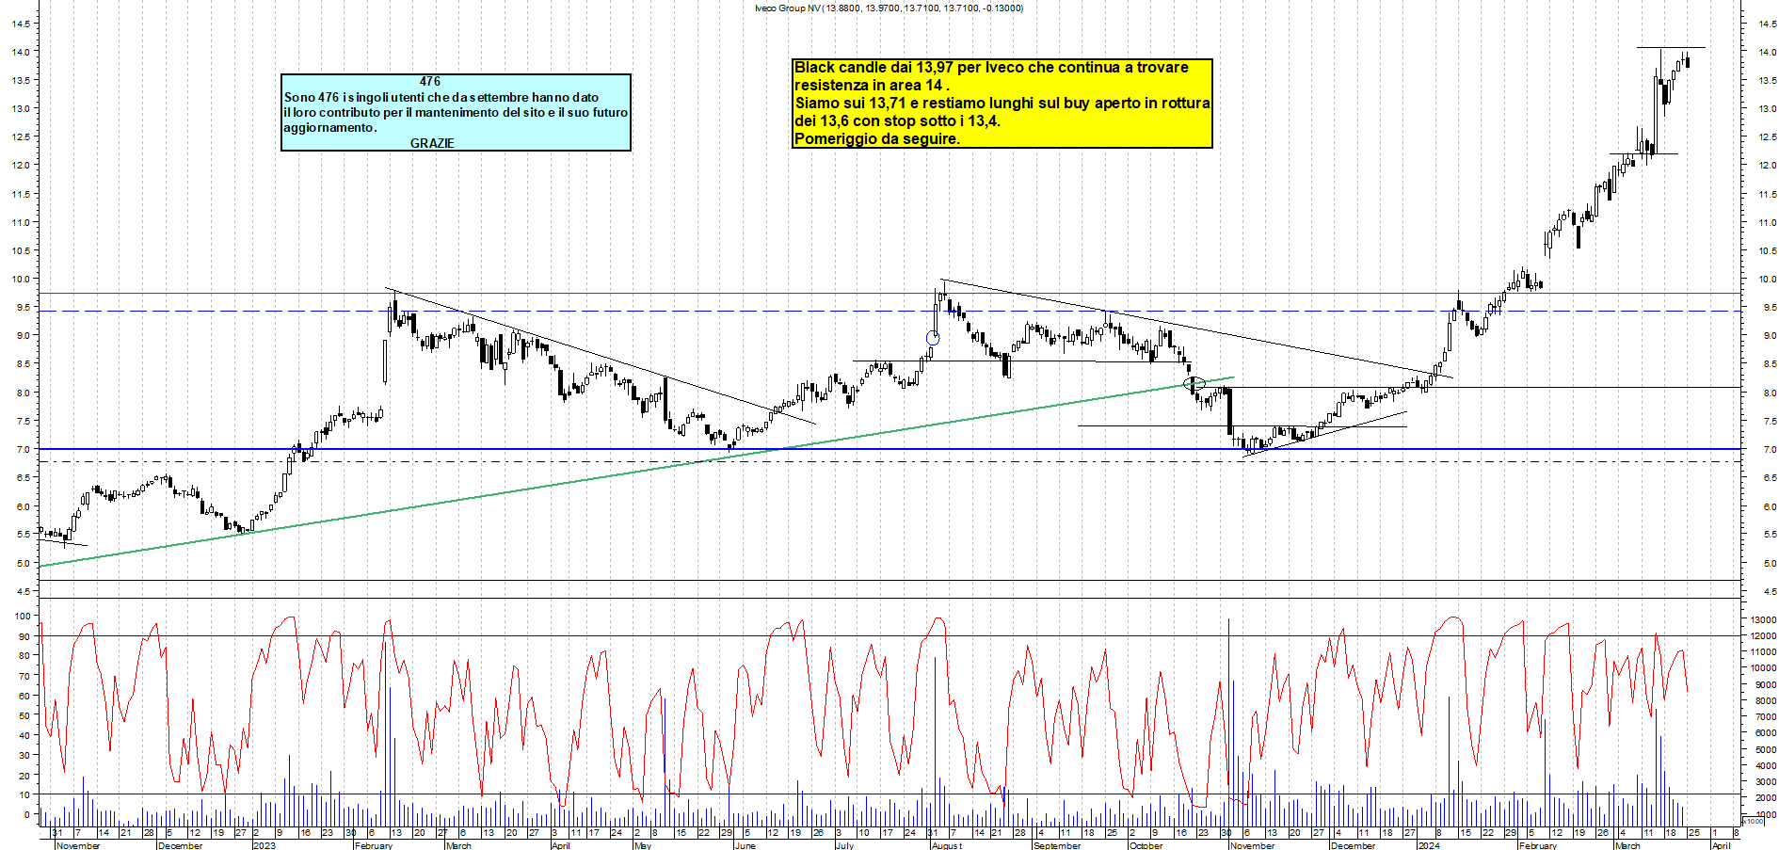Select the yellow 'Black candle dai 13,97' annotation
This screenshot has width=1779, height=850.
[x=1002, y=103]
